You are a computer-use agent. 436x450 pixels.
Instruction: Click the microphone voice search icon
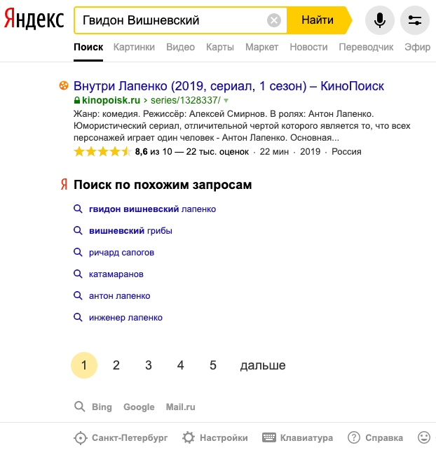380,20
